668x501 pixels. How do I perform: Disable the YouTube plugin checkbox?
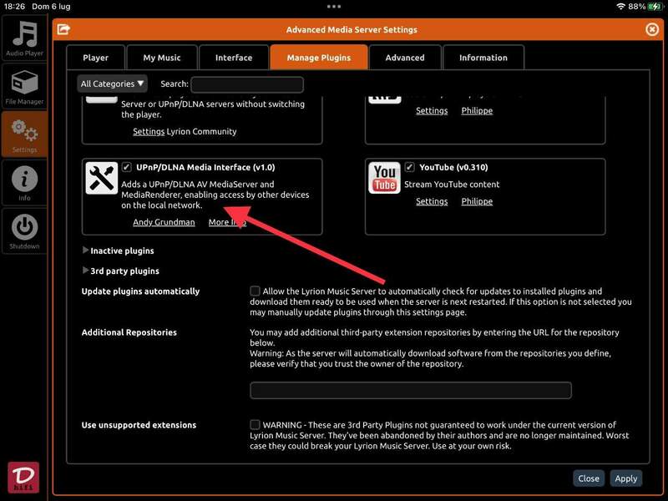pyautogui.click(x=410, y=167)
